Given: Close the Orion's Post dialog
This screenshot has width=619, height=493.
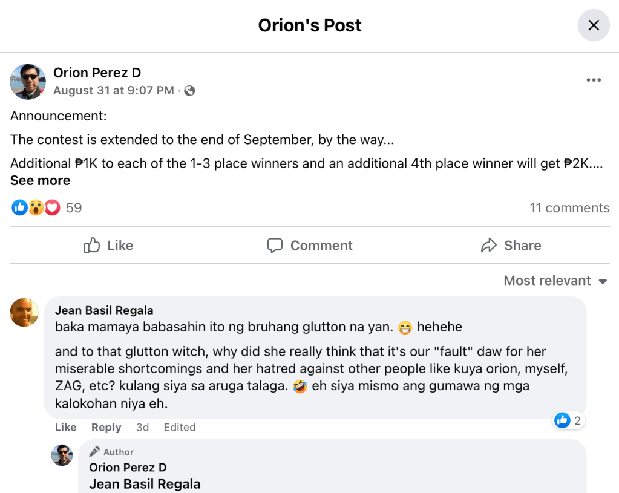Looking at the screenshot, I should (594, 25).
